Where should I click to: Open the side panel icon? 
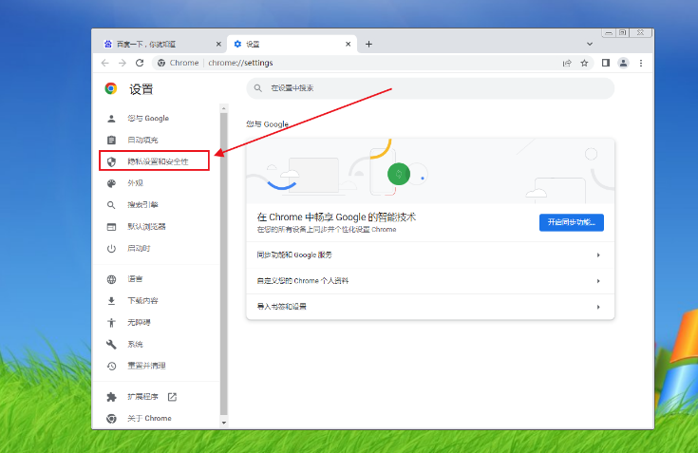coord(606,63)
